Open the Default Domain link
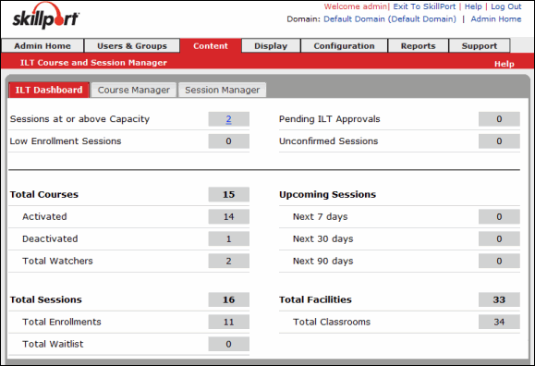This screenshot has width=535, height=366. (x=390, y=18)
